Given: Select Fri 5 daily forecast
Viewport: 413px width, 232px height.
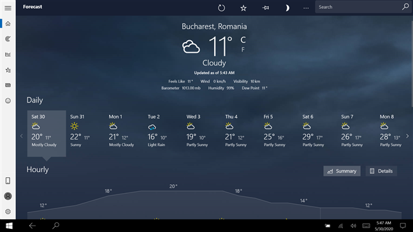Looking at the screenshot, I should 279,133.
